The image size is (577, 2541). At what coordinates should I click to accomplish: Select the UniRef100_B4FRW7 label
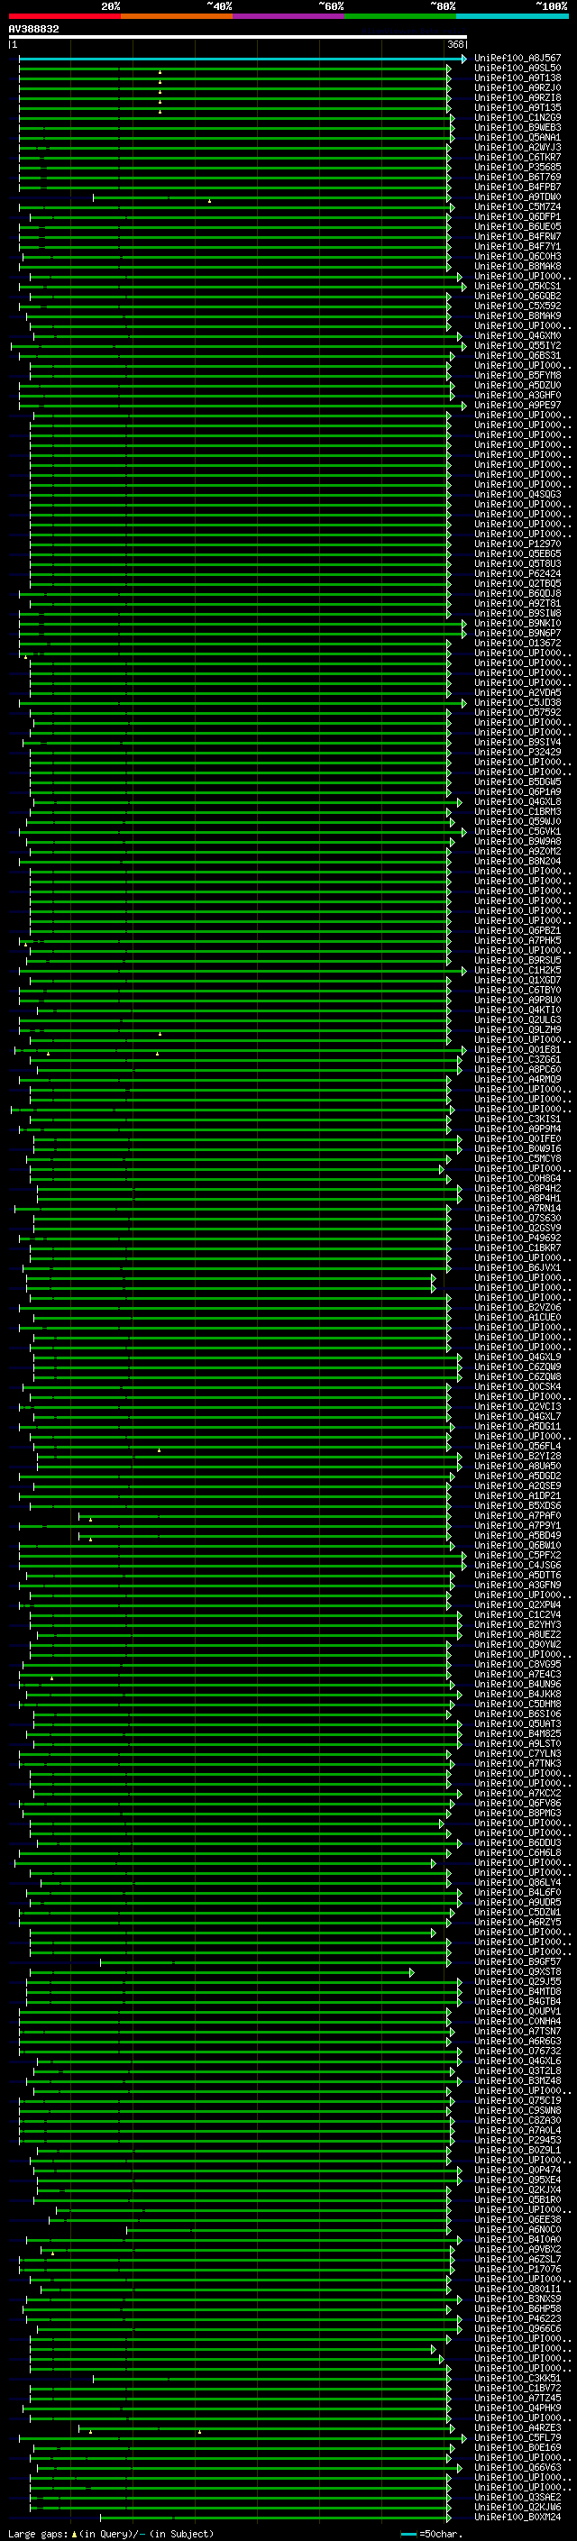517,238
